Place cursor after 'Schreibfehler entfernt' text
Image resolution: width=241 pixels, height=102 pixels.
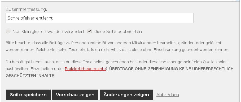click(x=53, y=18)
